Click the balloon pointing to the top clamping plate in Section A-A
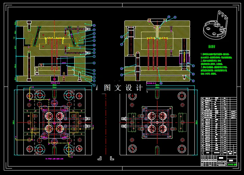 coord(94,25)
